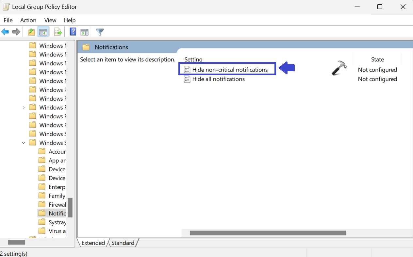
Task: Select the Notific tree folder
Action: point(57,214)
